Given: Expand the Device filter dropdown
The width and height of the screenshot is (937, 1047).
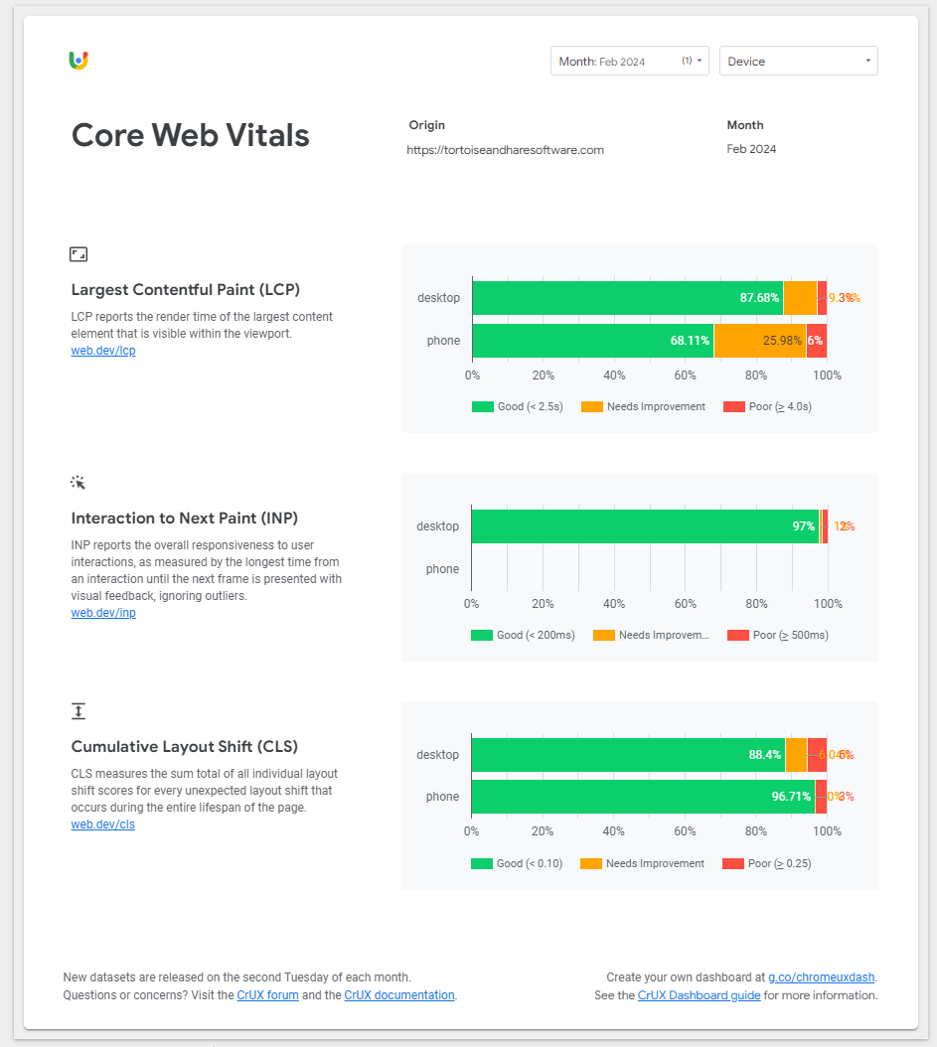Looking at the screenshot, I should pyautogui.click(x=798, y=62).
